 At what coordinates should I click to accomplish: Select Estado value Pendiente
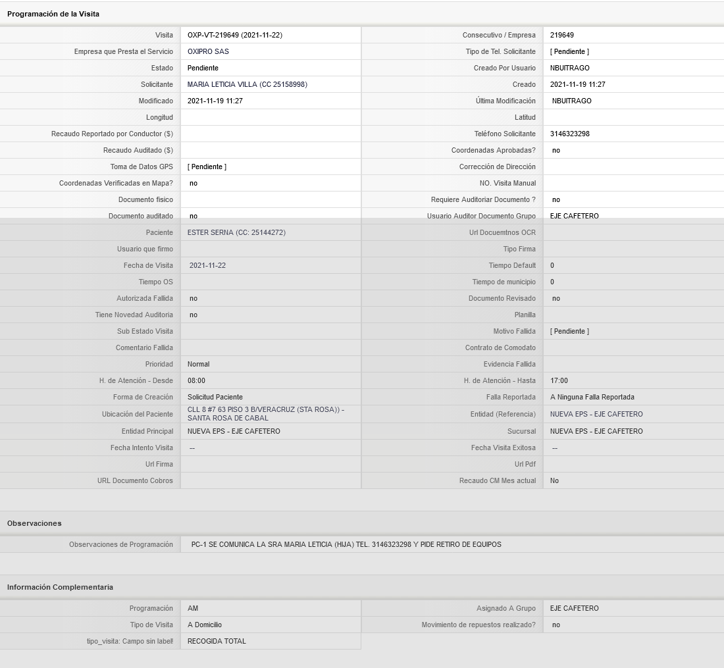tap(203, 68)
